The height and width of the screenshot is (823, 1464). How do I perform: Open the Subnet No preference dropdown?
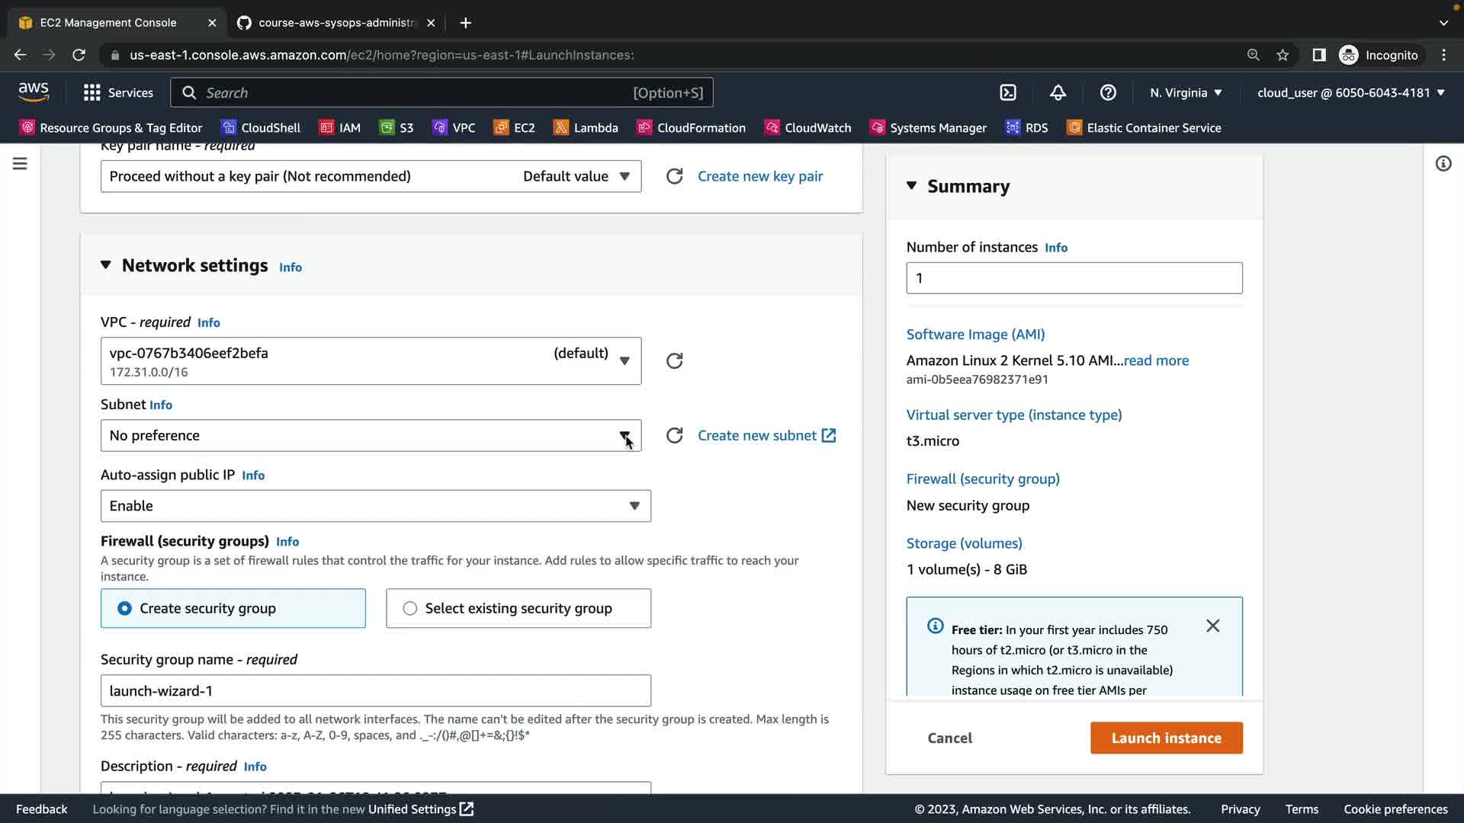371,435
